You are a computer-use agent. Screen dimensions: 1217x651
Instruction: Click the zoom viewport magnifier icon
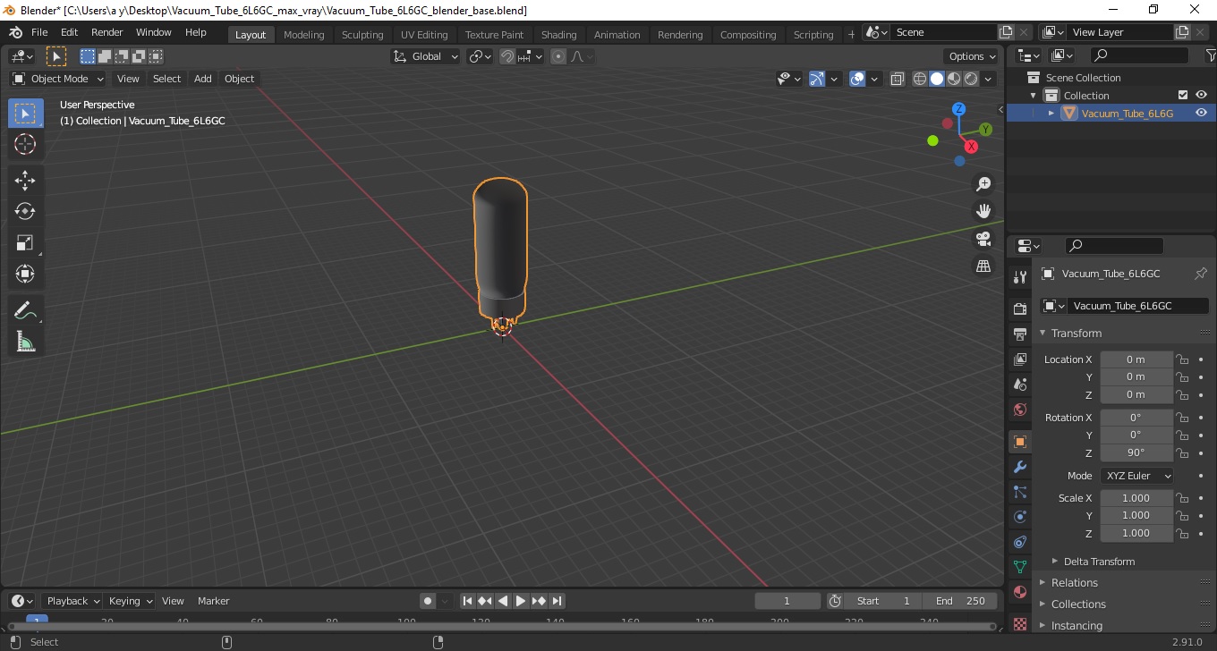coord(983,184)
